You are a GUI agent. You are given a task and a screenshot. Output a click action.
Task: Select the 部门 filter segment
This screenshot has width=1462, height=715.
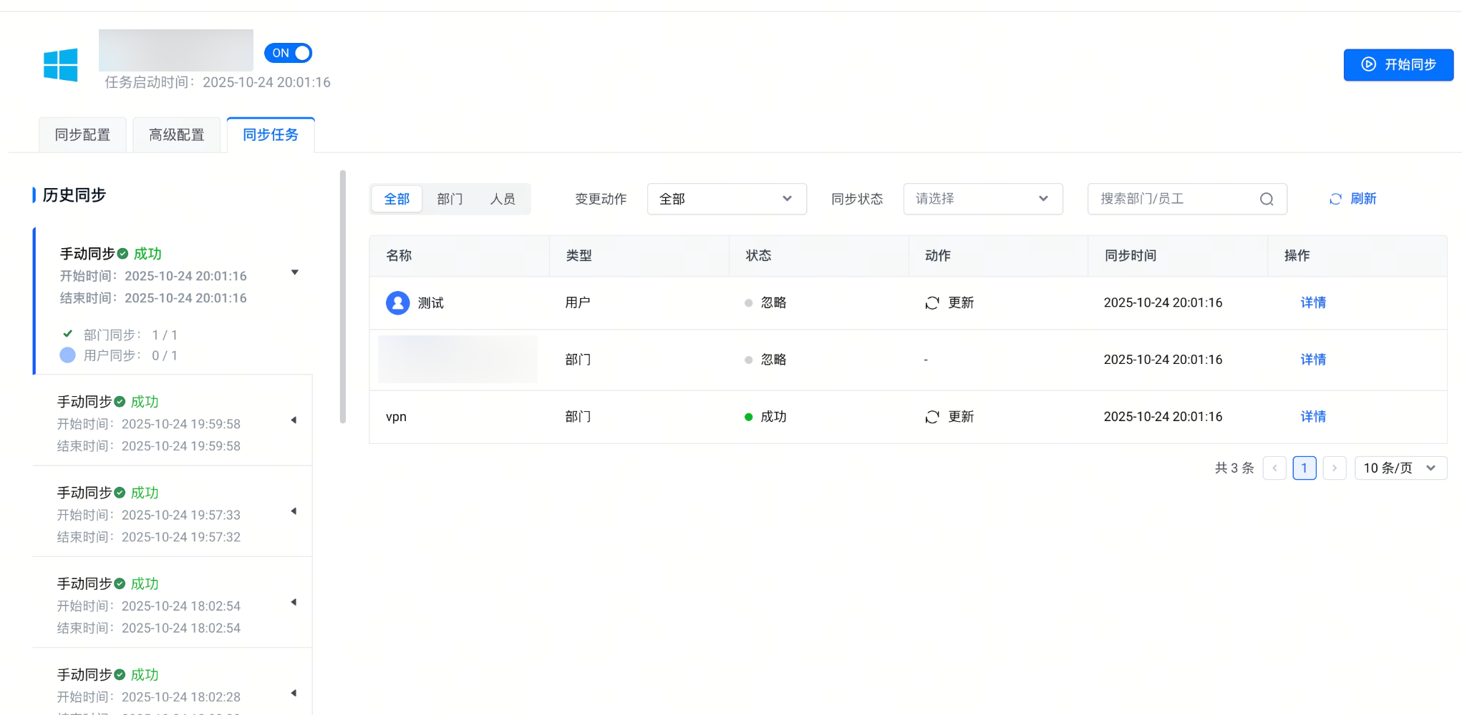pyautogui.click(x=450, y=199)
